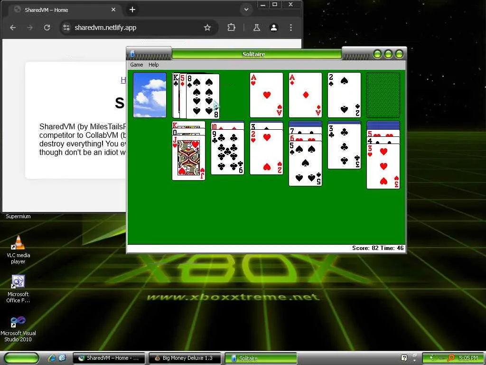This screenshot has height=365, width=486.
Task: Click the 5 of hearts in last tableau column
Action: pyautogui.click(x=383, y=134)
